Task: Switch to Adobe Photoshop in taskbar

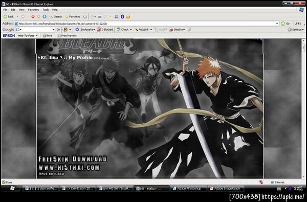Action: (188, 189)
